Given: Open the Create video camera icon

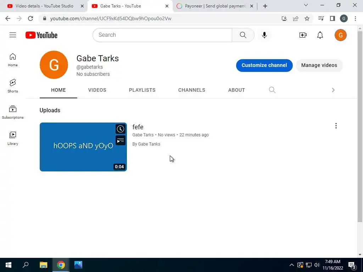Looking at the screenshot, I should [303, 35].
